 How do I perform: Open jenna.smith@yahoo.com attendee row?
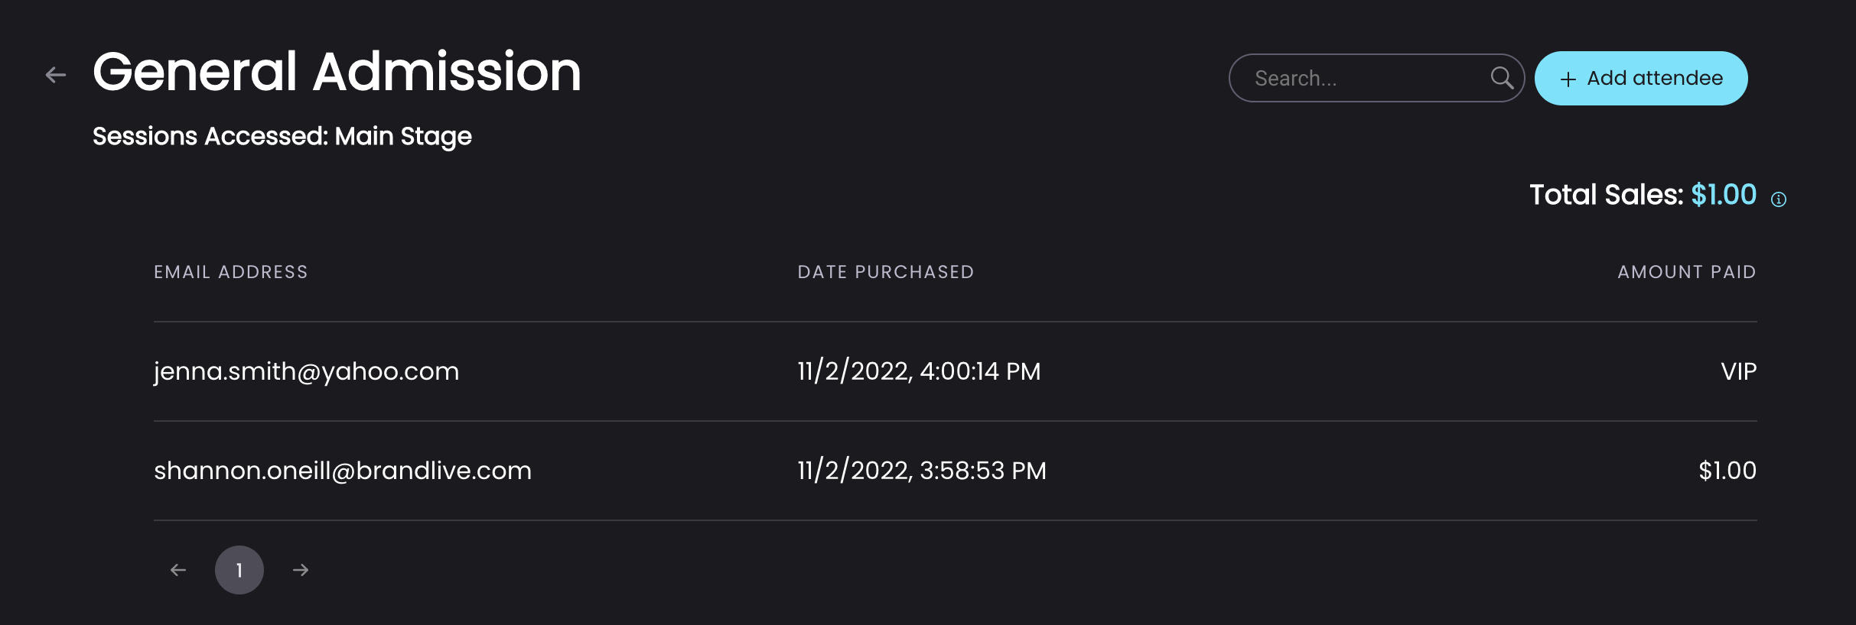[955, 371]
